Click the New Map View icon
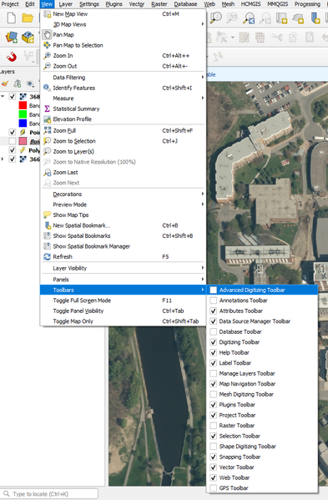The height and width of the screenshot is (500, 328). [x=47, y=14]
